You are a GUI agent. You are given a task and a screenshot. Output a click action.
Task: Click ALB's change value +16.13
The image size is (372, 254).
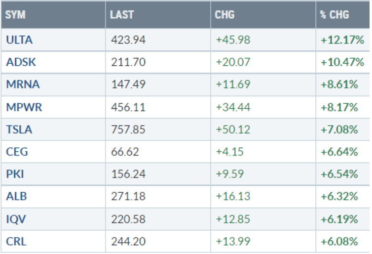(233, 196)
